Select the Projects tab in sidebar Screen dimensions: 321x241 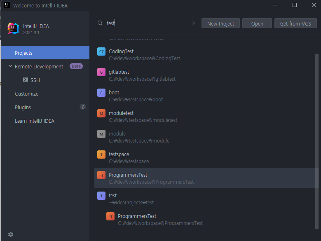click(45, 53)
